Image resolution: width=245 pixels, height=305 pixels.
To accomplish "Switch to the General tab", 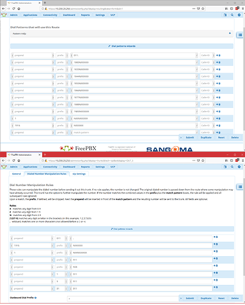I will [x=16, y=174].
